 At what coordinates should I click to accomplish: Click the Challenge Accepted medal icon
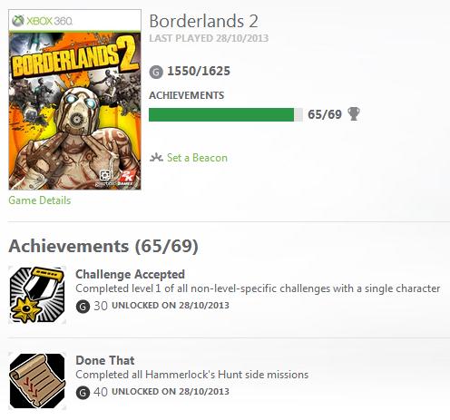click(37, 295)
